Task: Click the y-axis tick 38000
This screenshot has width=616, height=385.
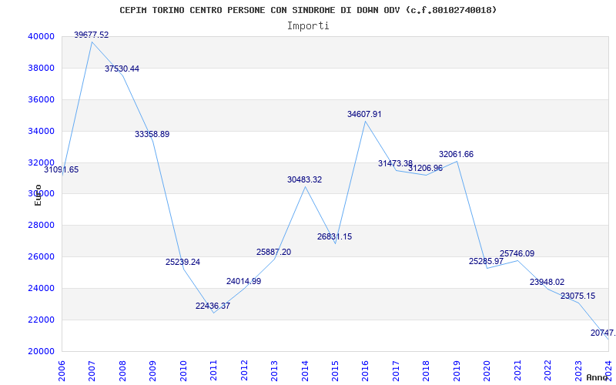Action: click(41, 68)
